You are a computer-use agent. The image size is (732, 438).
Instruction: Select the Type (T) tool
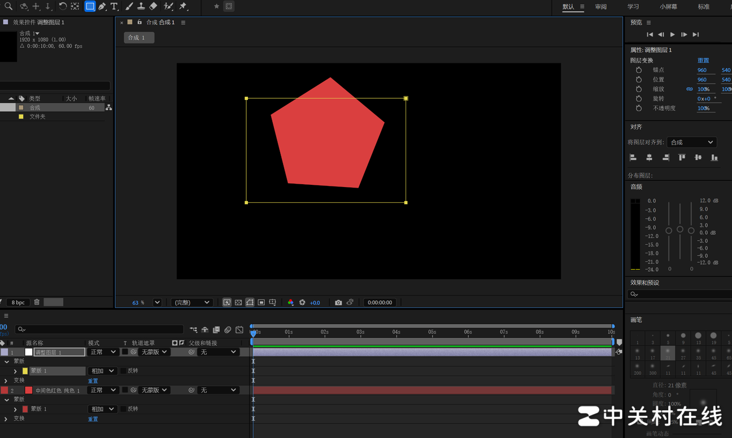tap(114, 7)
